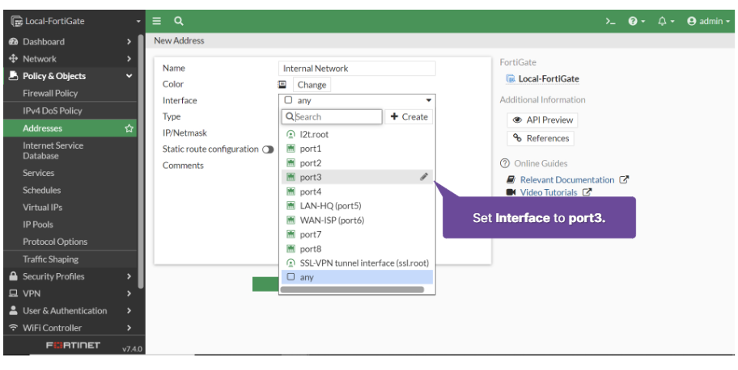Click the Online Guides question icon
Screen dimensions: 738x370
(x=505, y=163)
